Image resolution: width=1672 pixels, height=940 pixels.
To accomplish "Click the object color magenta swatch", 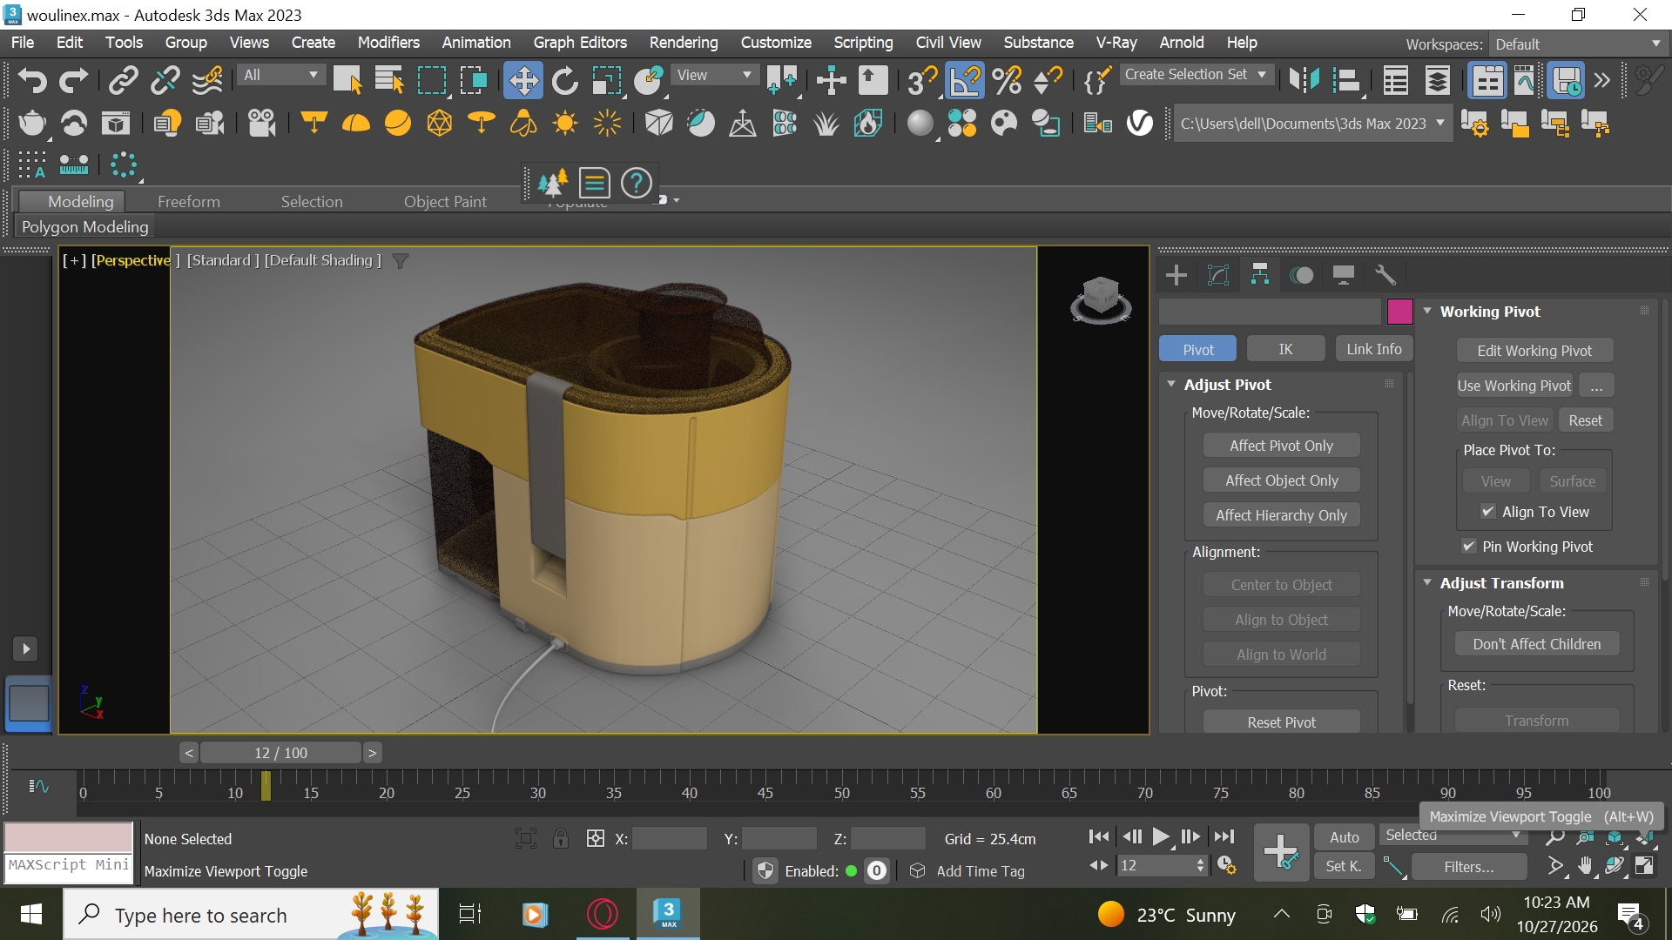I will click(1399, 311).
